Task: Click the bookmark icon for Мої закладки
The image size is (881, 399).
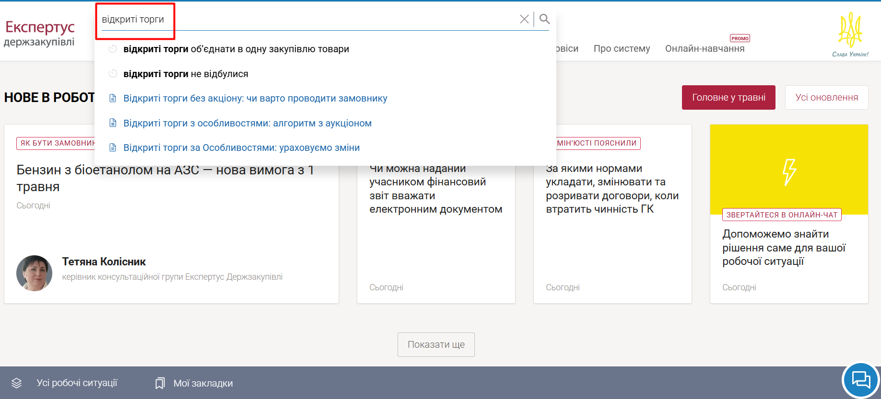Action: [x=160, y=383]
